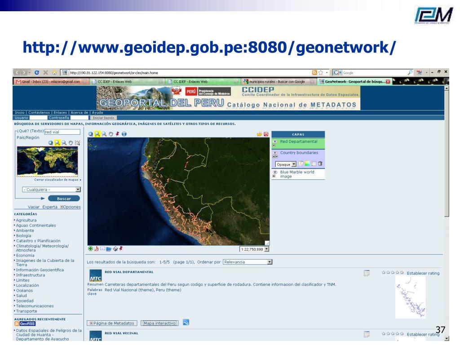Toggle visibility eye of Blue Marble world image

pos(275,172)
